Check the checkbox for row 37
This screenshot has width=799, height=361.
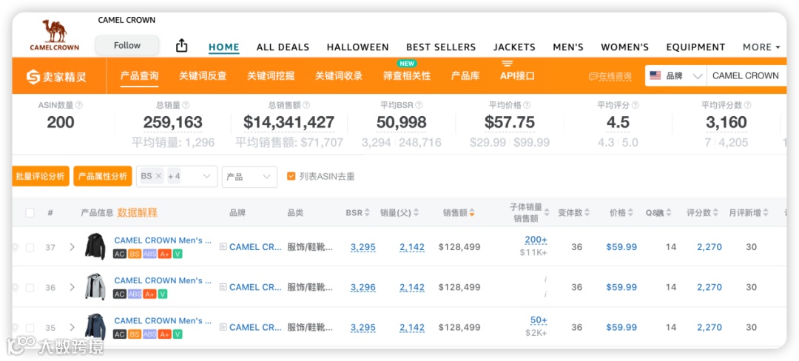tap(30, 248)
